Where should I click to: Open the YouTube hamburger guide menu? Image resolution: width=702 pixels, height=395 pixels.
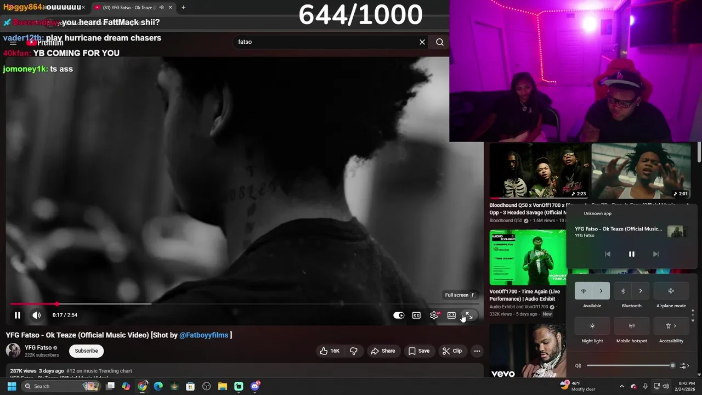click(13, 42)
